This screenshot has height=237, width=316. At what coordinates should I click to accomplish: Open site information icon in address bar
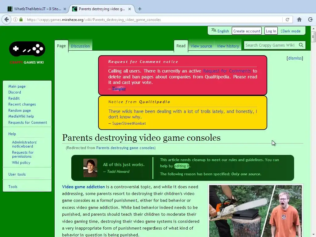(x=15, y=19)
